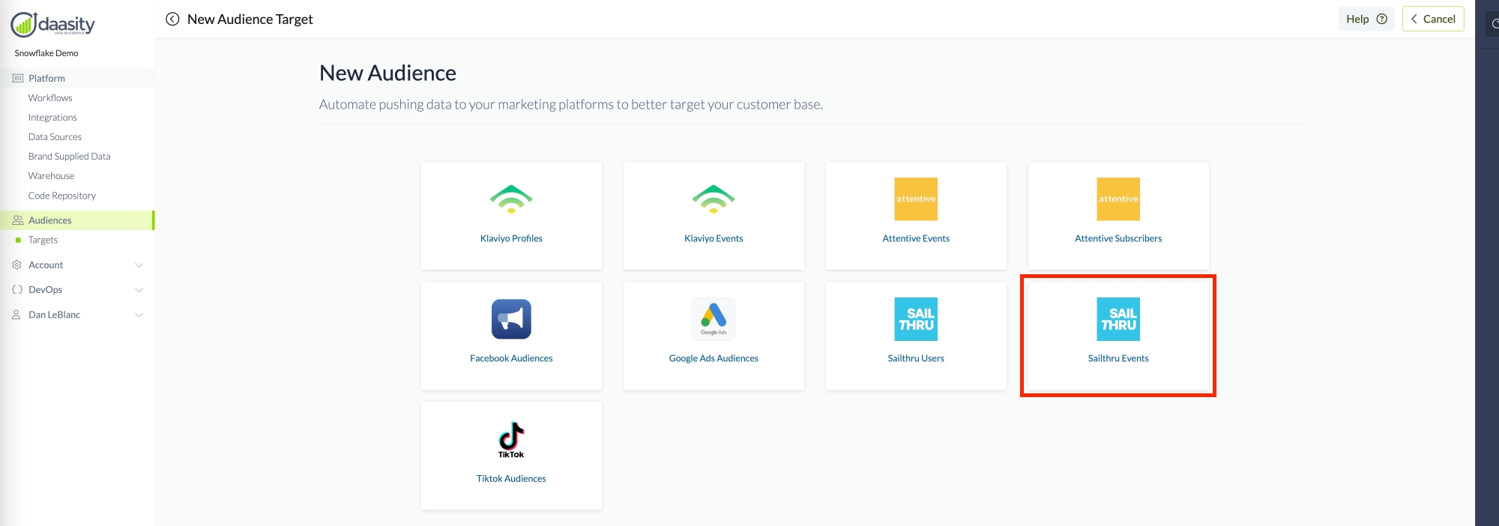The width and height of the screenshot is (1499, 526).
Task: Expand the Dan LeBlanc user menu chevron
Action: 139,315
